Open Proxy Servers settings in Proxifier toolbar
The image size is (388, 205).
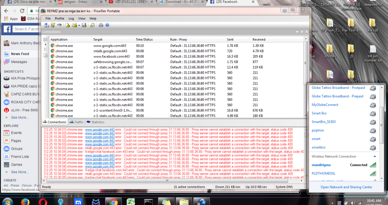(46, 25)
